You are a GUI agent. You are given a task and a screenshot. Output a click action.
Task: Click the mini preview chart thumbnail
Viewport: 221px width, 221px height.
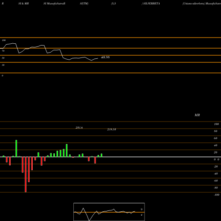(109, 212)
